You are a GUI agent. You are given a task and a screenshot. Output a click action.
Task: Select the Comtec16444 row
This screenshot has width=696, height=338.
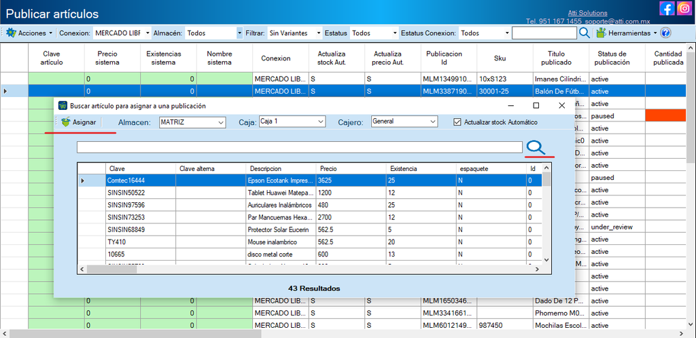click(x=310, y=181)
